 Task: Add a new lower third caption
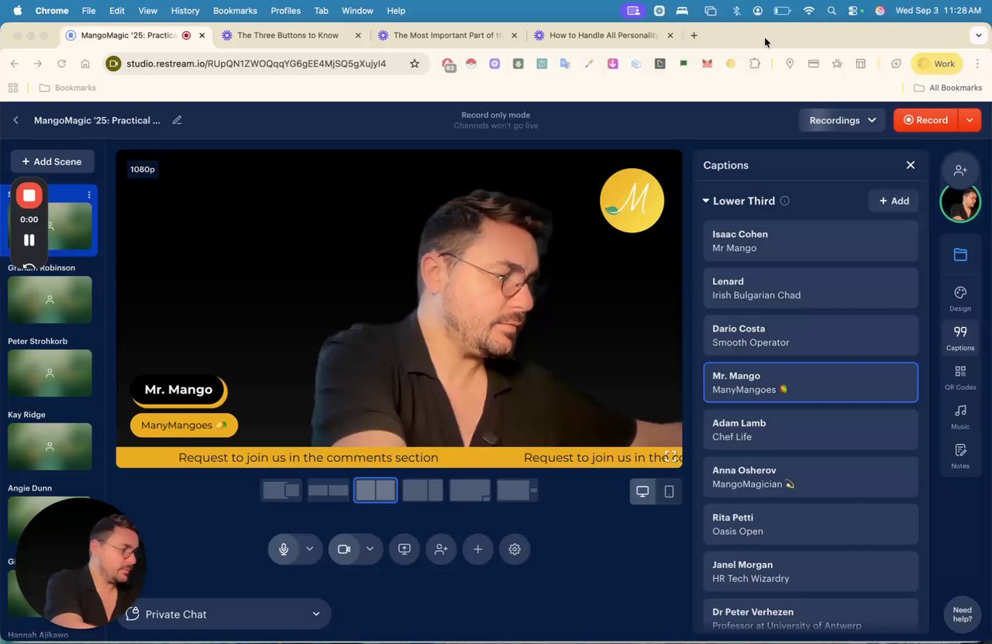(894, 201)
